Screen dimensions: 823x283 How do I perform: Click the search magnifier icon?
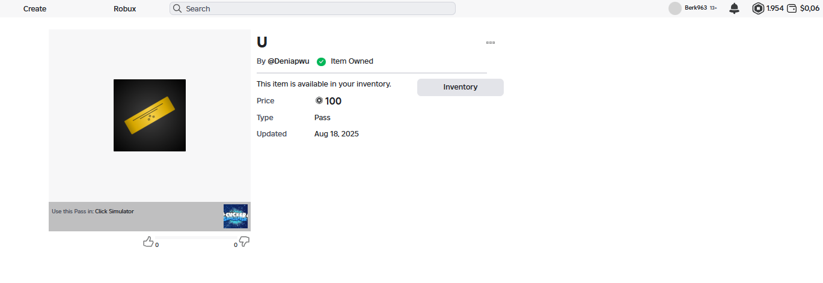pyautogui.click(x=177, y=8)
